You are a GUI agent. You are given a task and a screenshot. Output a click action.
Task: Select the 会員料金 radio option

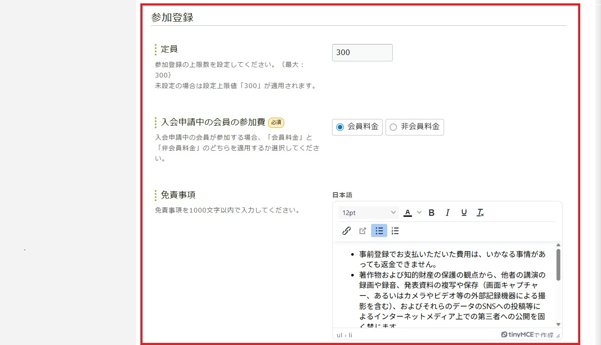click(x=340, y=127)
